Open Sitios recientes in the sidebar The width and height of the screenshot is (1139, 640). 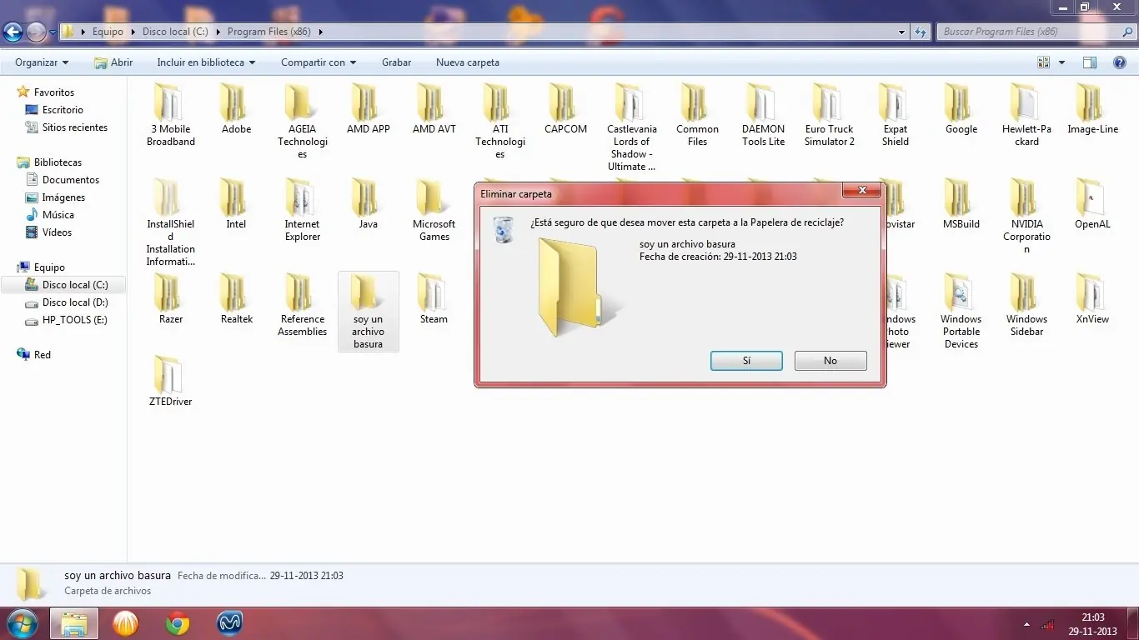click(75, 127)
